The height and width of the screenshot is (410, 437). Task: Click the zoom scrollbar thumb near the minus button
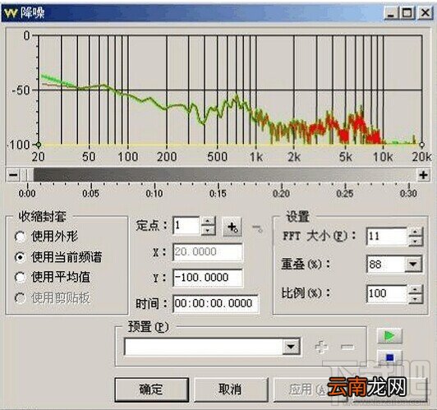point(26,175)
